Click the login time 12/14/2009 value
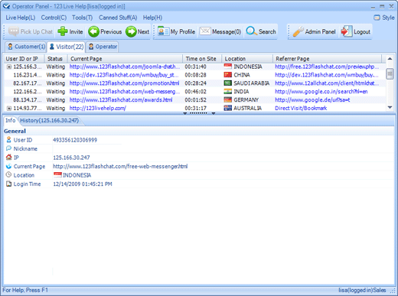398x296 pixels. pos(83,184)
